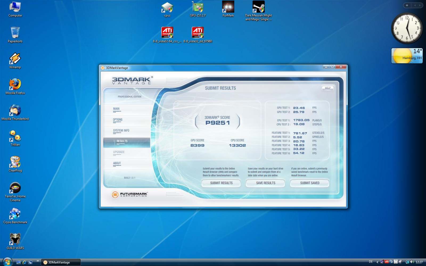Open the GPU-Z.0.2.7 shortcut

click(198, 9)
